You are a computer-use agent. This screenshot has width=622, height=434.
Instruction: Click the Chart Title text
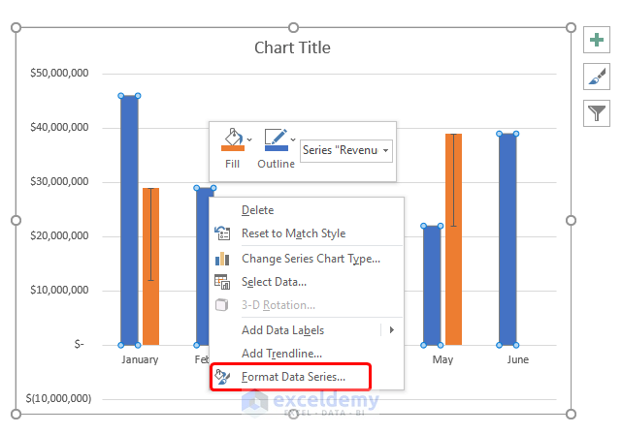[x=292, y=47]
